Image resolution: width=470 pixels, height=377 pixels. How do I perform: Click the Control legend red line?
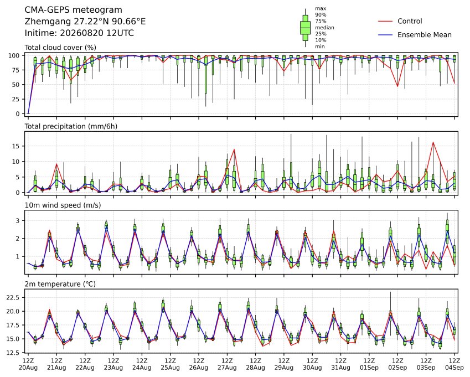point(385,21)
